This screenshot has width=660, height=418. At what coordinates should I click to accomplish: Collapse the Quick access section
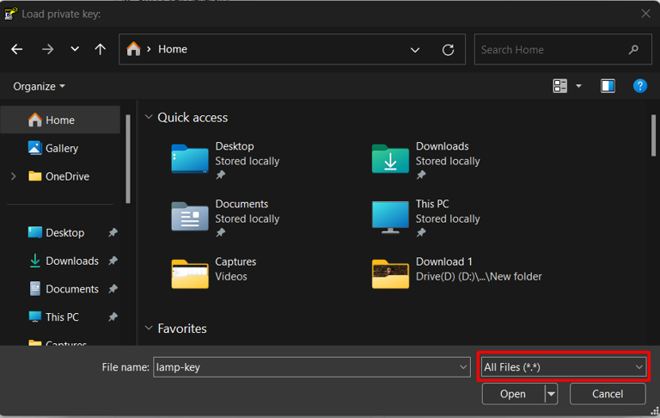(x=149, y=117)
